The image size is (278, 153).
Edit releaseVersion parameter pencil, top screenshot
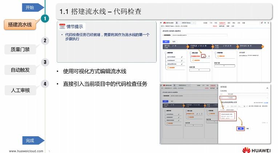tap(182, 64)
